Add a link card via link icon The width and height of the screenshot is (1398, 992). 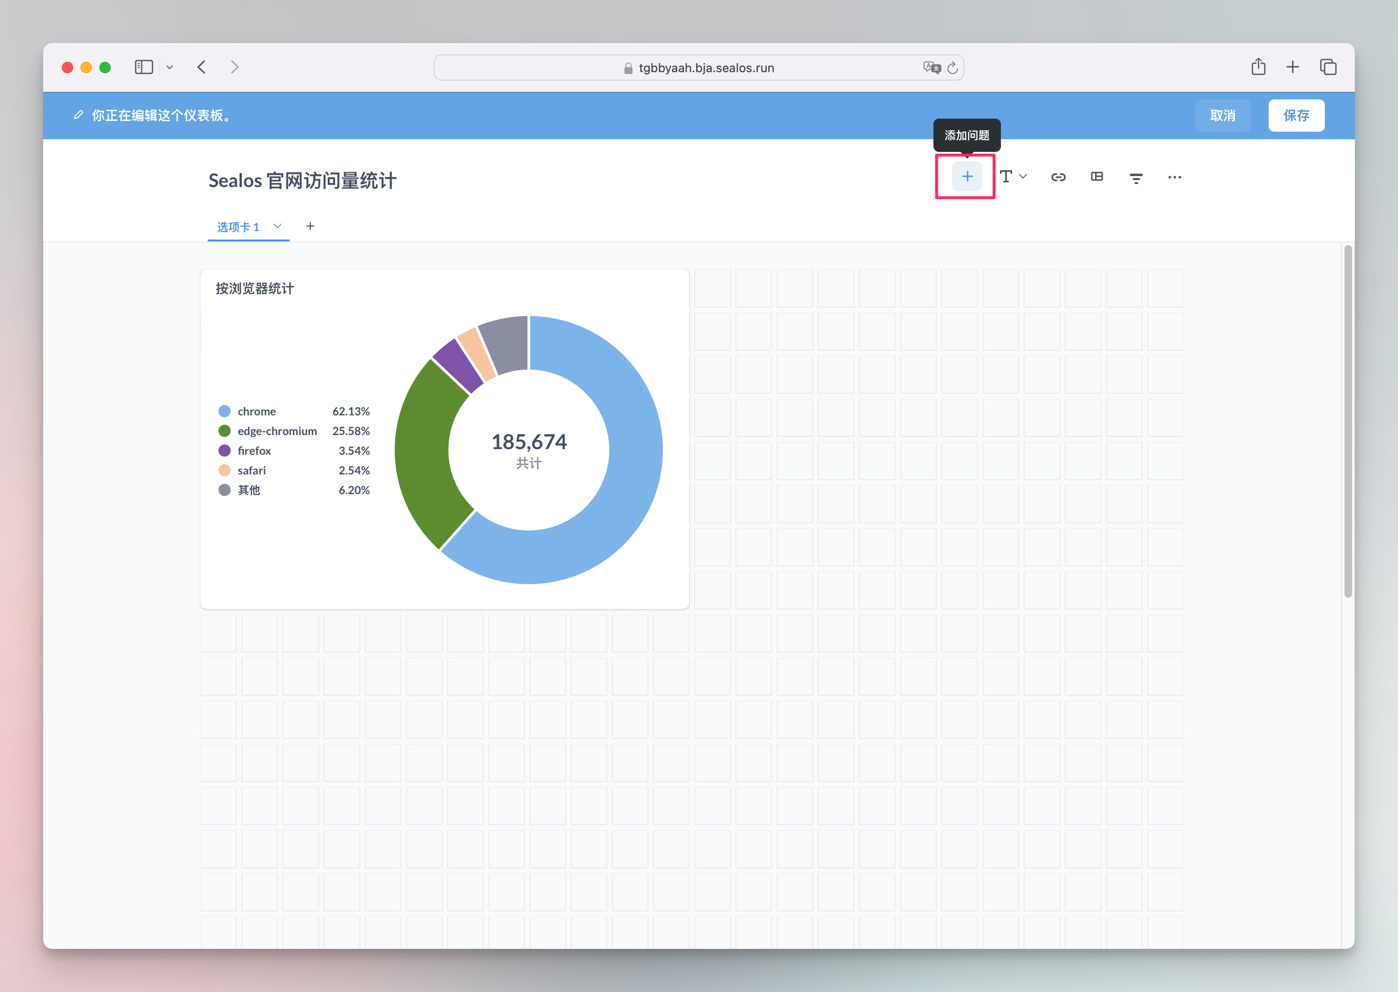click(1058, 177)
